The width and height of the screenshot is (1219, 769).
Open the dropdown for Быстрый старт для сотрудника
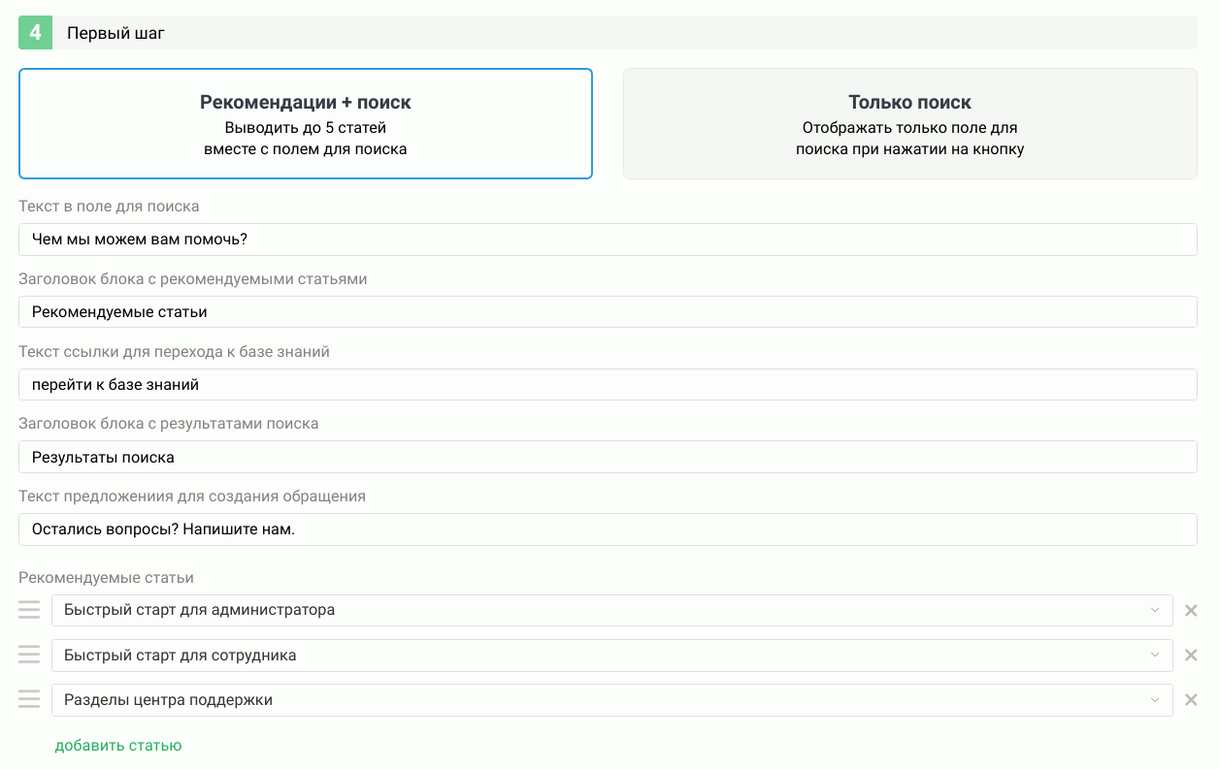1154,655
